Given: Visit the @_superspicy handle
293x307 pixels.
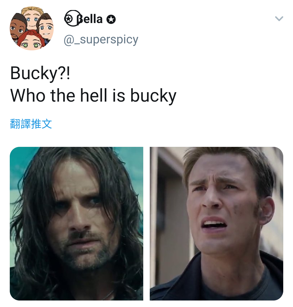Looking at the screenshot, I should click(101, 40).
